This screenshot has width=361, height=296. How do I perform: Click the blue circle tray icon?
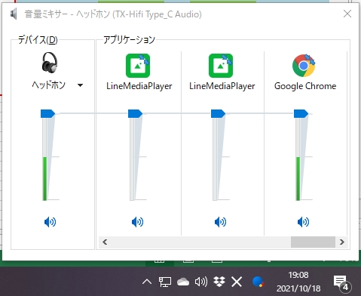pos(258,282)
